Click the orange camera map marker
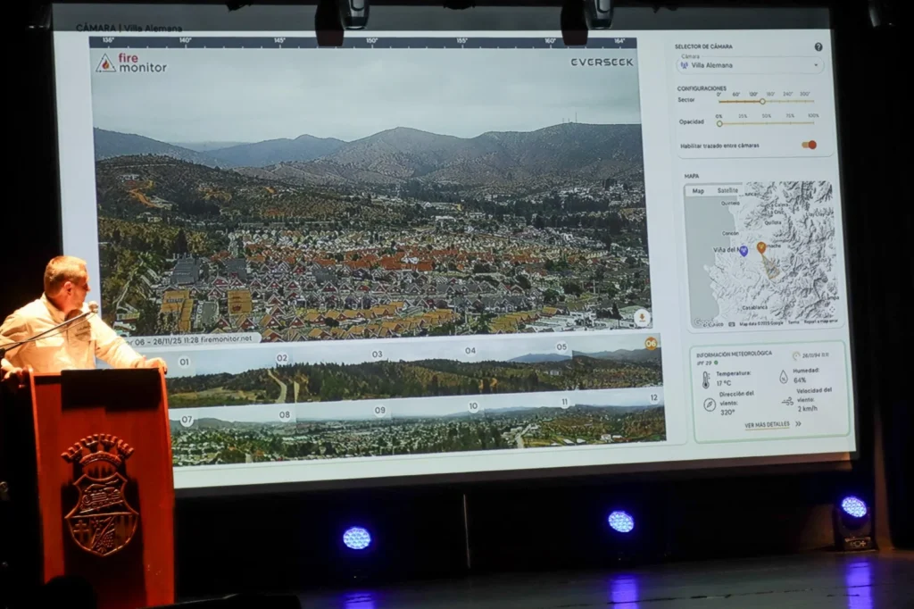Screen dimensions: 914x609 pos(761,247)
